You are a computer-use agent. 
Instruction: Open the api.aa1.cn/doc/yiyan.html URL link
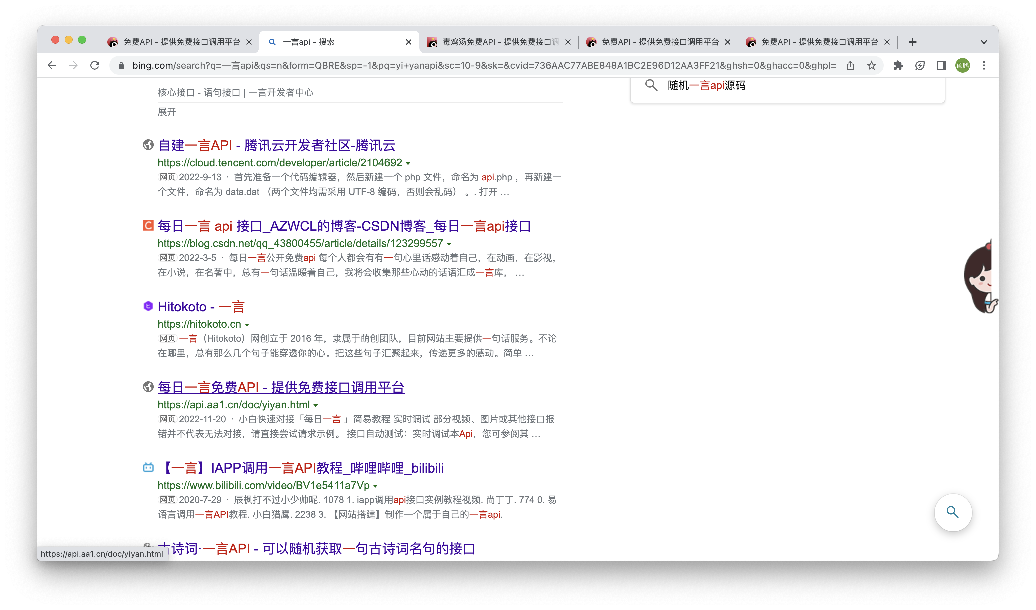234,404
